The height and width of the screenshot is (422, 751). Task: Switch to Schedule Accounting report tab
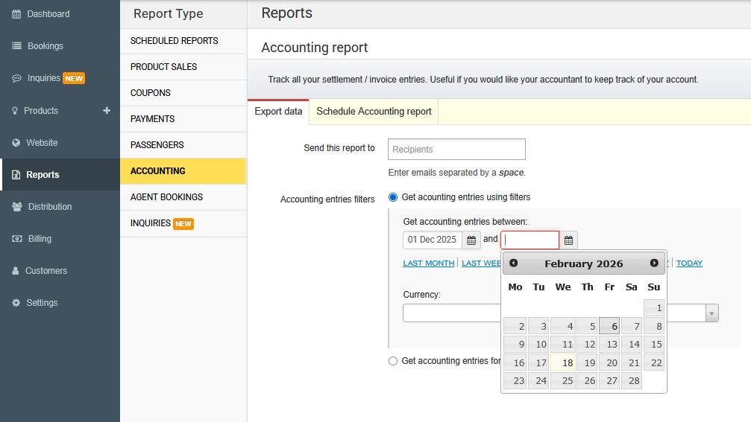click(374, 112)
